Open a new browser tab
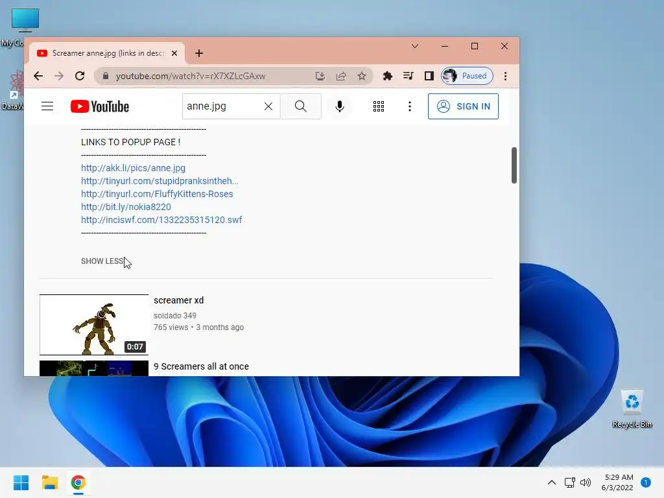664x498 pixels. coord(199,53)
